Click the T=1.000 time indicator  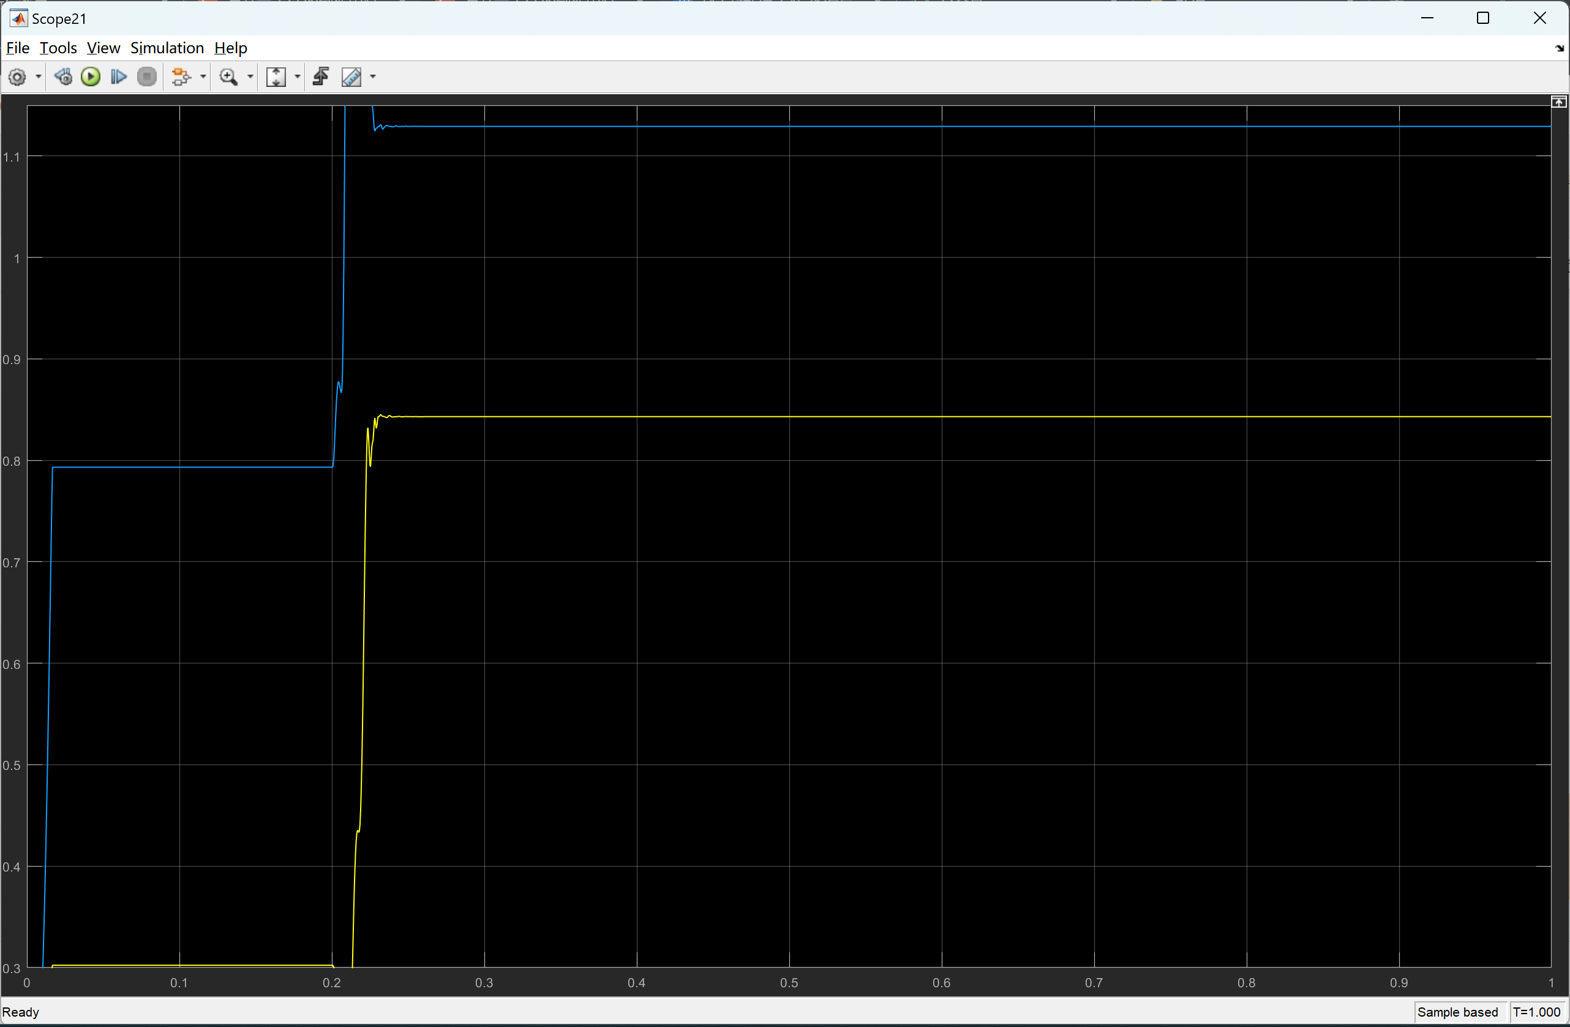tap(1536, 1012)
